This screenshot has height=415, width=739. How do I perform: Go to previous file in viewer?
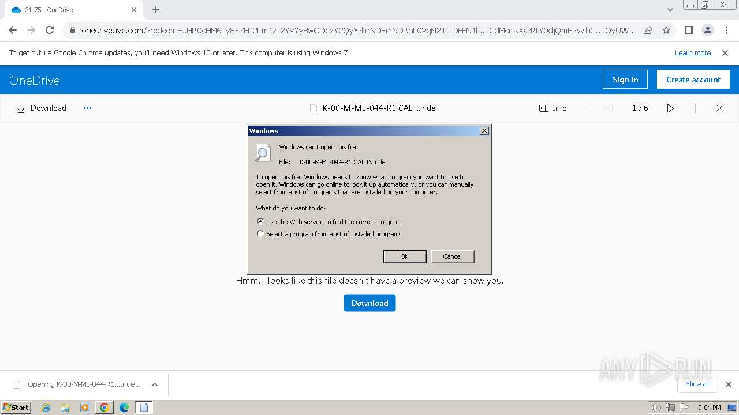608,108
